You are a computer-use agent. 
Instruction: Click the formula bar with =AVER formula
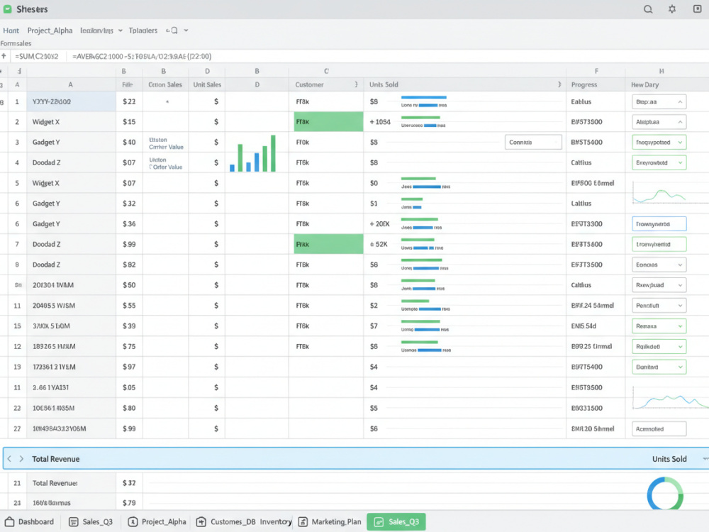(142, 56)
